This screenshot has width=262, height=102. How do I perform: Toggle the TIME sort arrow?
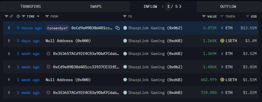pyautogui.click(x=38, y=16)
